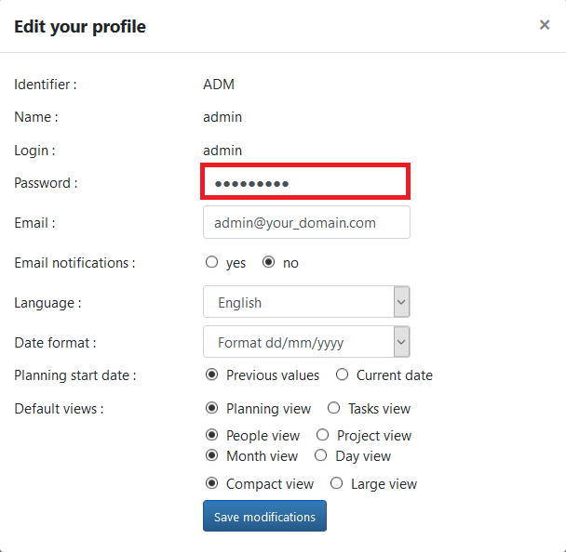Click the Save modifications button

264,517
